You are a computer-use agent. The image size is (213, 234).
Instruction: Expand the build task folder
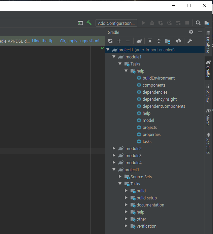coord(126,191)
